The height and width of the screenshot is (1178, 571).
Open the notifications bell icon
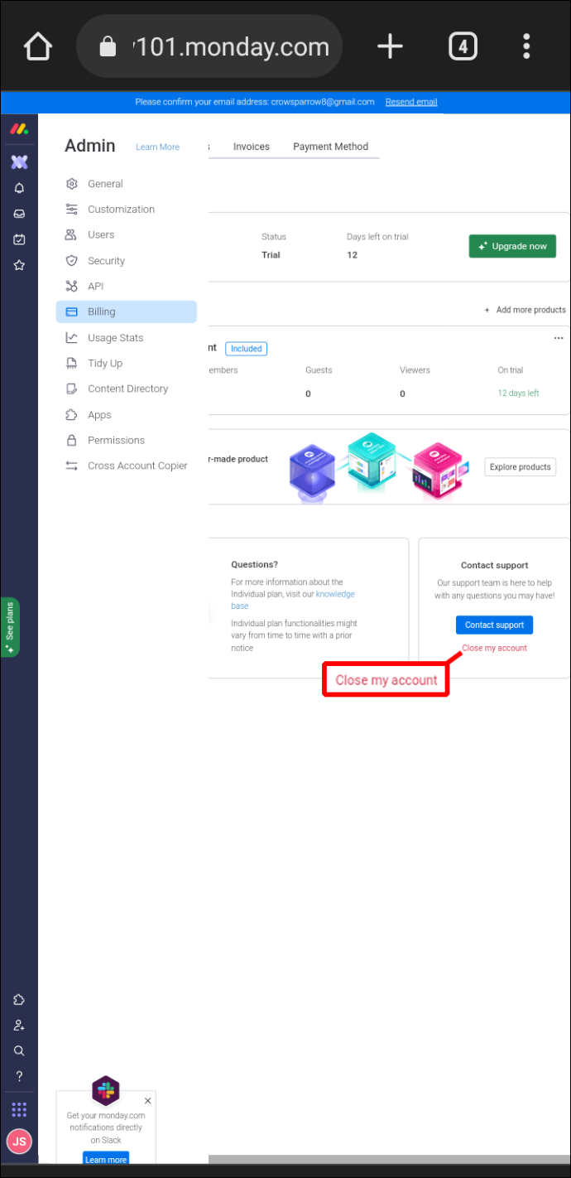pyautogui.click(x=19, y=188)
